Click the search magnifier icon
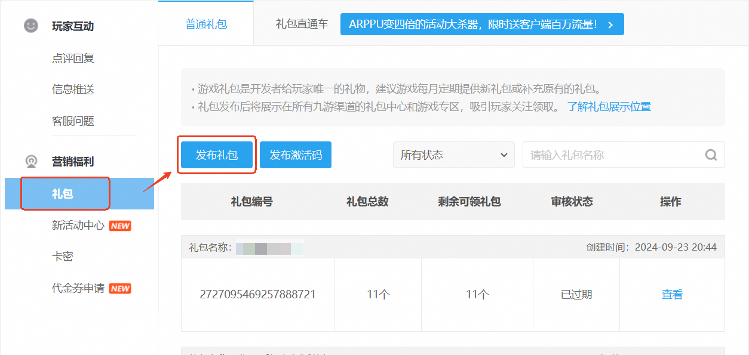The width and height of the screenshot is (749, 355). coord(711,155)
